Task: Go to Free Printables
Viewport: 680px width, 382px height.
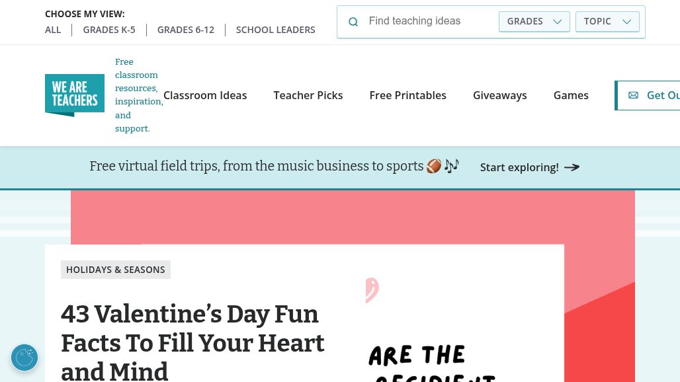Action: (x=408, y=95)
